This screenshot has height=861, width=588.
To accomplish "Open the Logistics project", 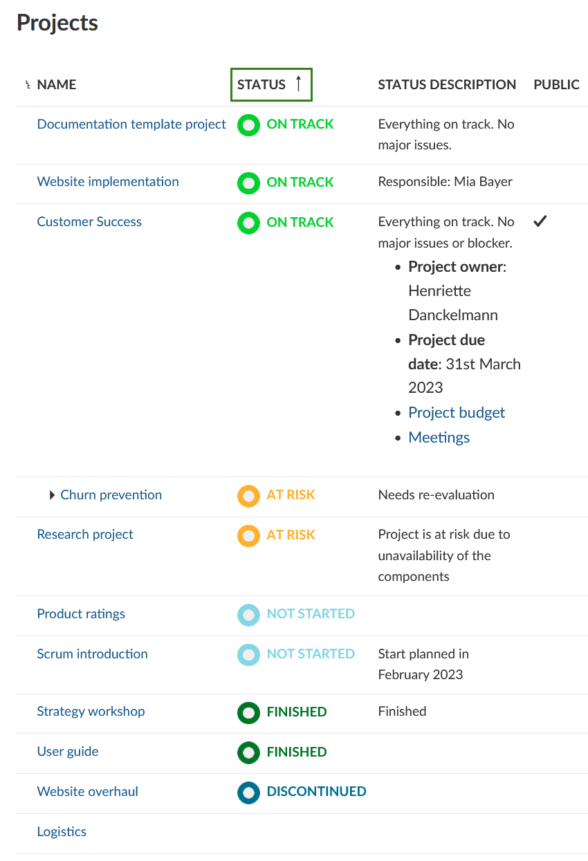I will pos(62,832).
